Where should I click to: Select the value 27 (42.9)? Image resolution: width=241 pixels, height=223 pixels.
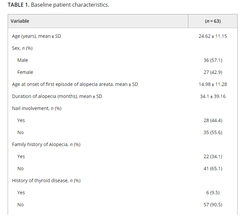(x=213, y=72)
